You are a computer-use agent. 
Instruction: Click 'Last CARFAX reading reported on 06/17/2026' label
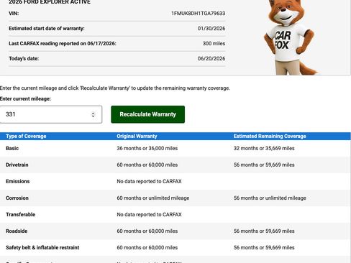point(63,44)
